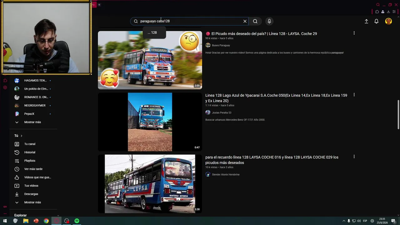Viewport: 400px width, 225px height.
Task: Open Spotify from taskbar
Action: pyautogui.click(x=77, y=221)
